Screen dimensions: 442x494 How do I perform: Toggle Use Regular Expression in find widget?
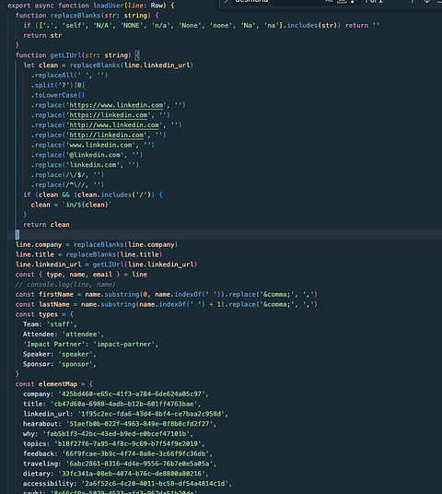[354, 1]
